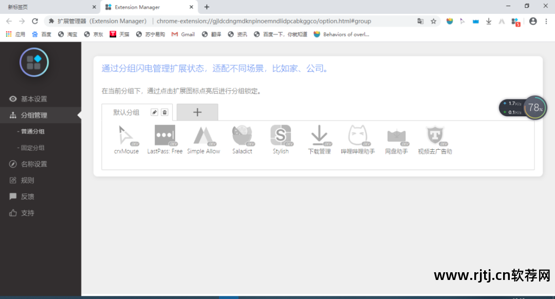Open the 名称设置 section
This screenshot has height=299, width=555.
[x=31, y=164]
